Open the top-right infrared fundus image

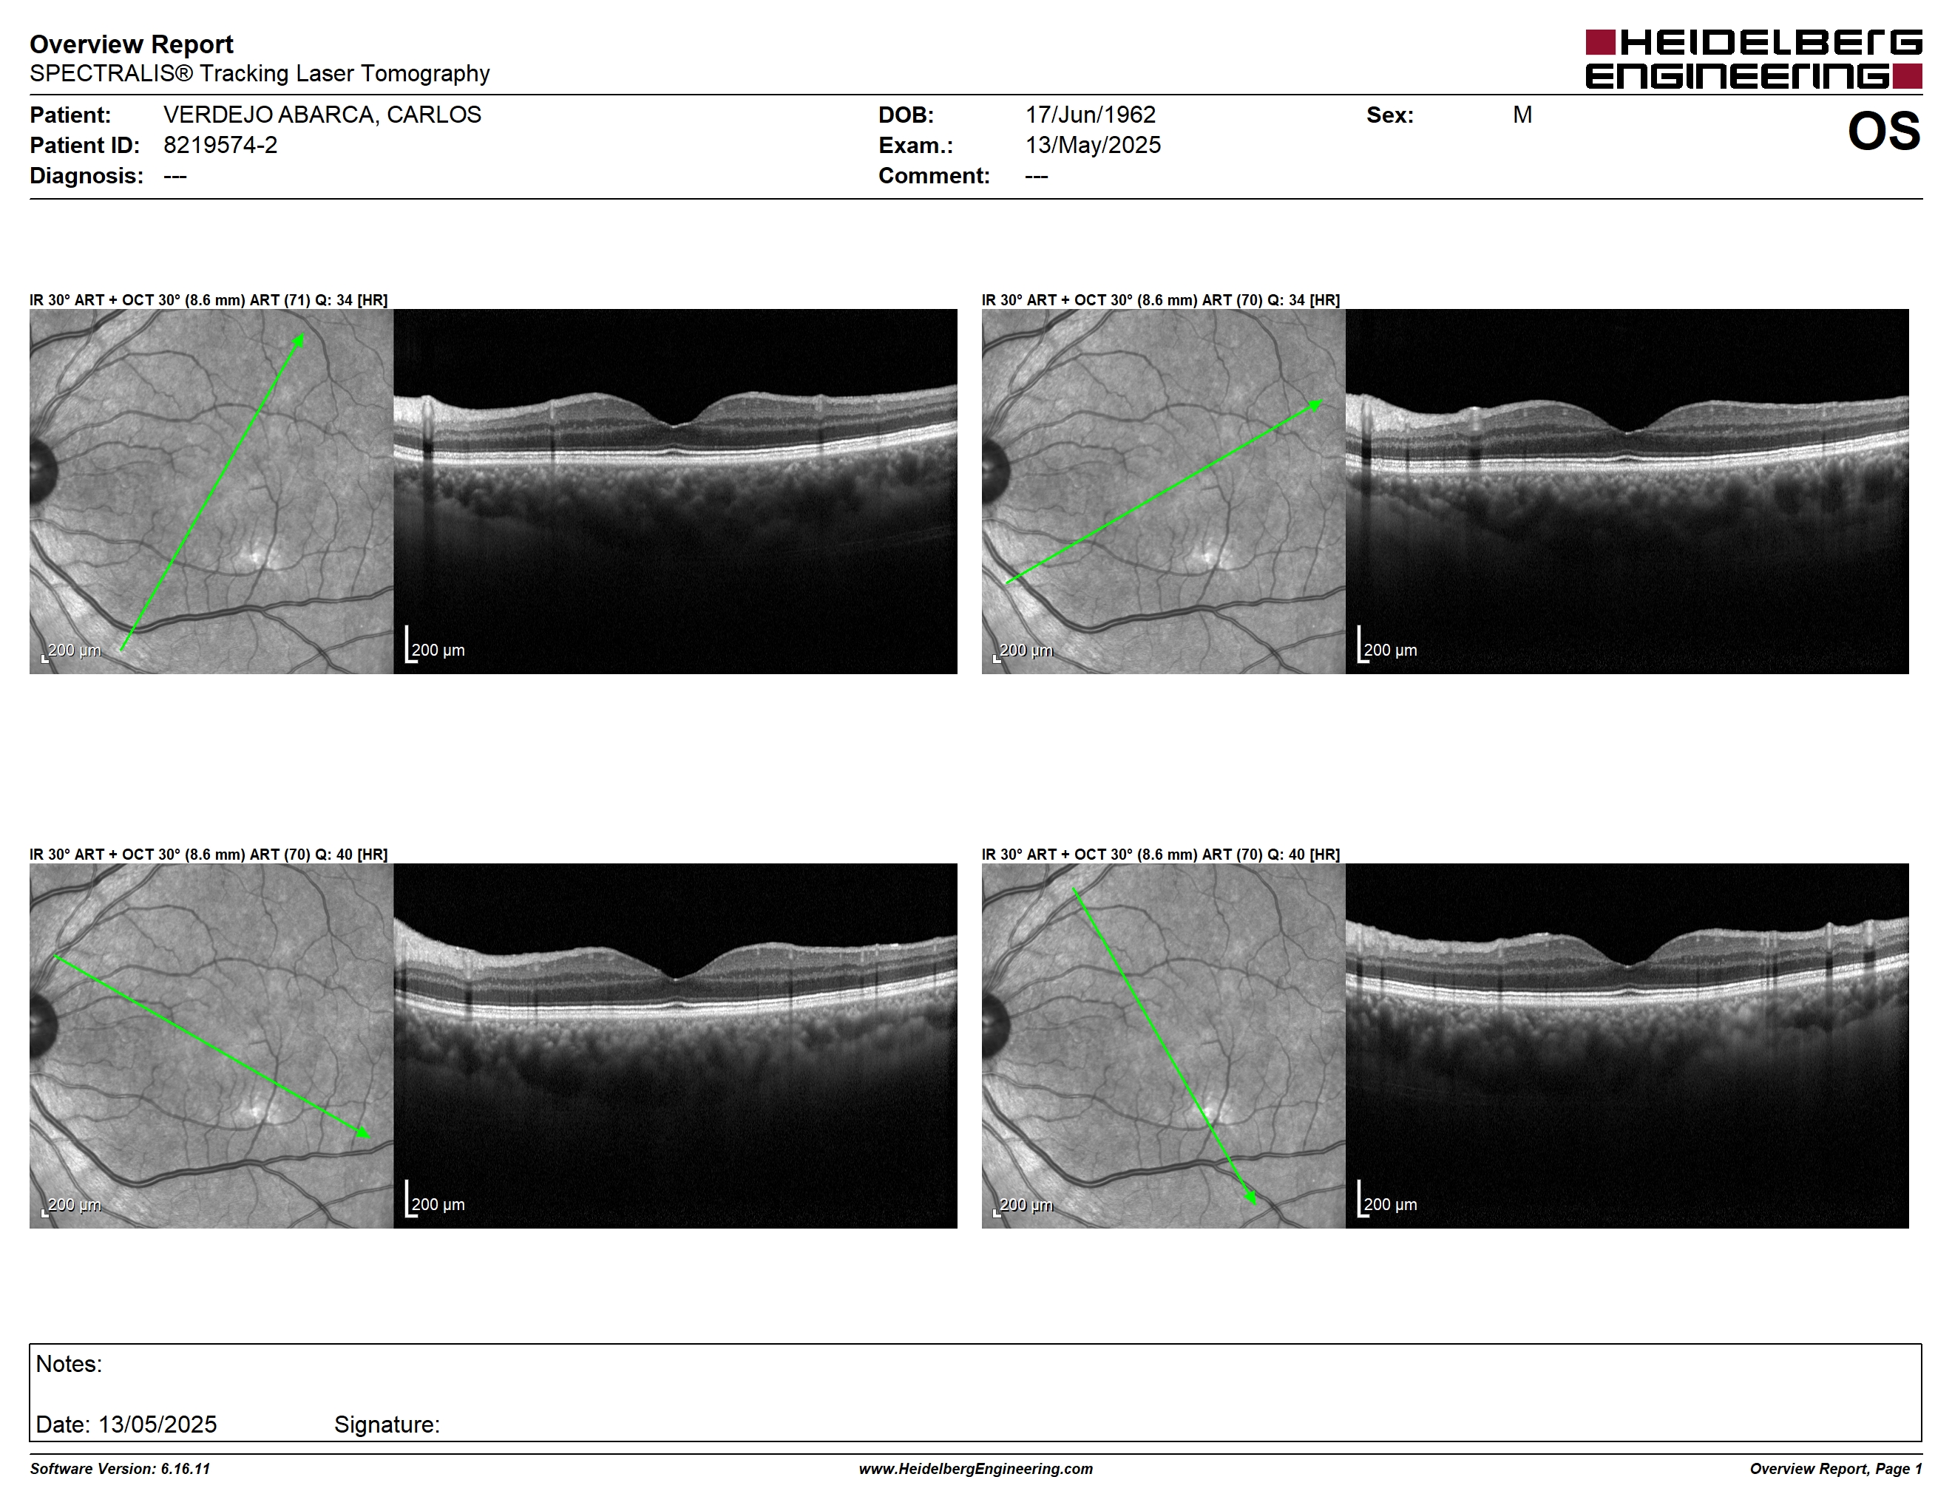[1163, 492]
